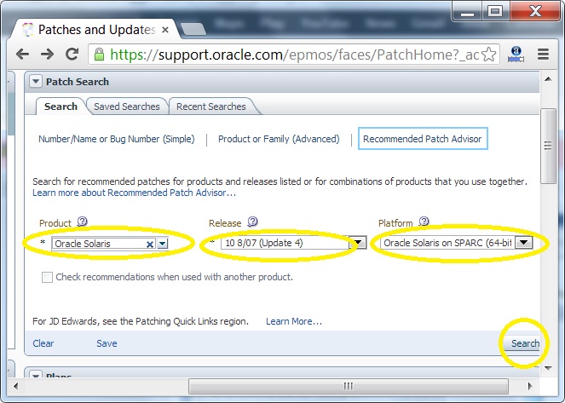Click the Product help question-mark icon
565x403 pixels.
83,222
